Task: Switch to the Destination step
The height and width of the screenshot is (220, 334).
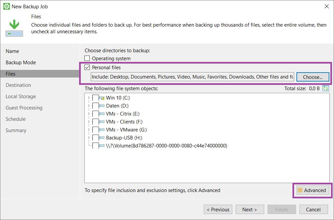Action: pyautogui.click(x=18, y=85)
